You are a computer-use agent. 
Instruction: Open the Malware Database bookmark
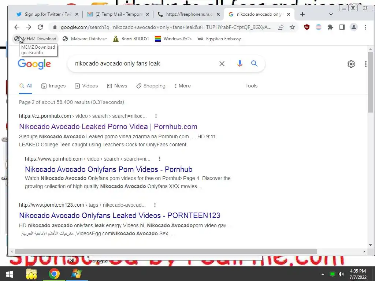pos(85,39)
